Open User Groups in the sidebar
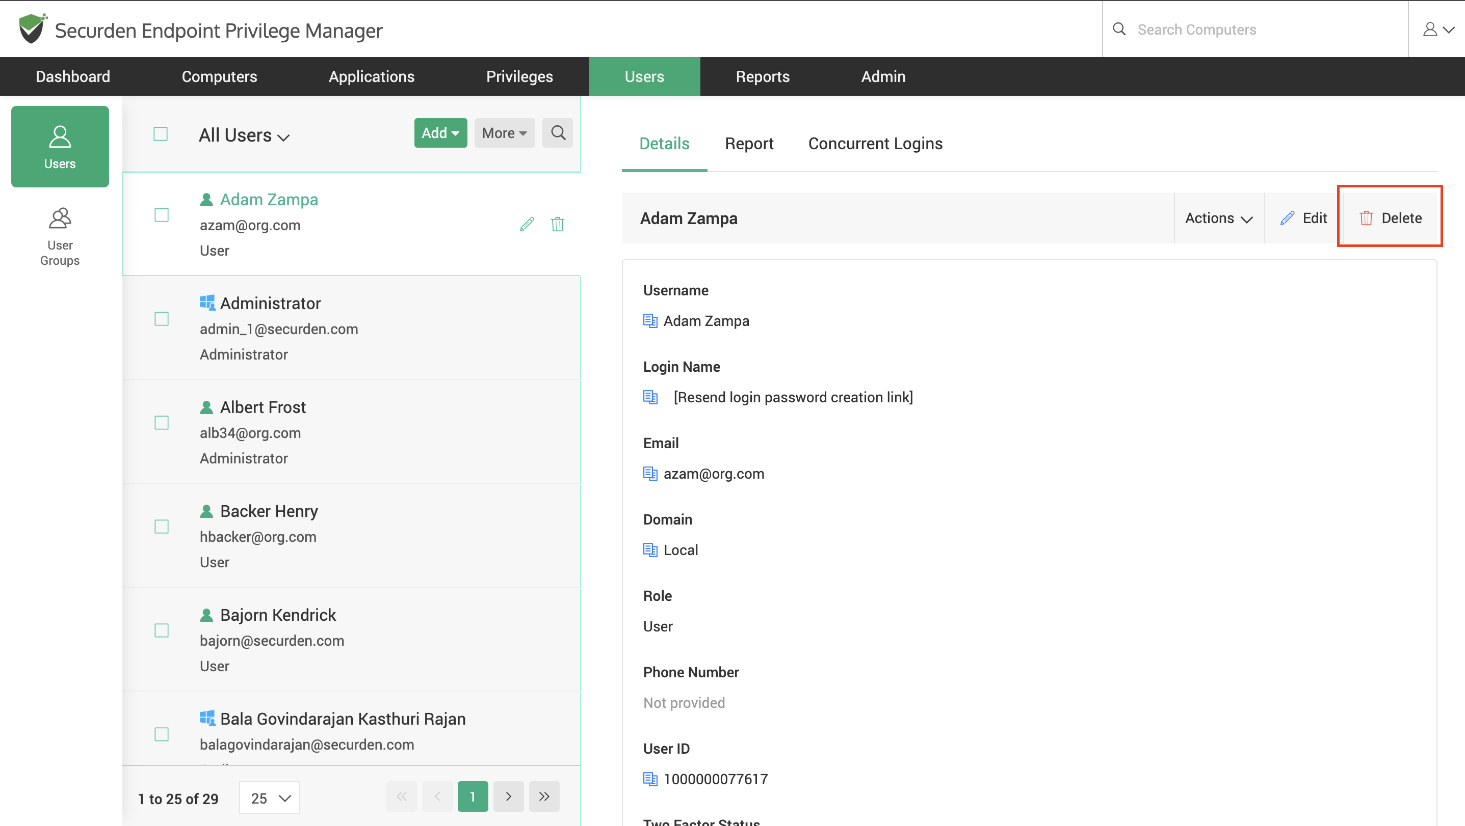This screenshot has width=1465, height=826. [60, 236]
